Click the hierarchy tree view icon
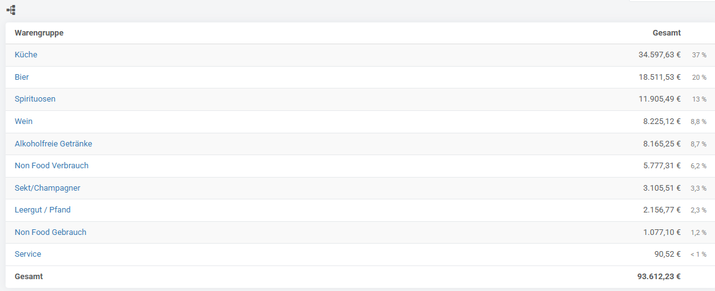Image resolution: width=715 pixels, height=291 pixels. point(11,9)
